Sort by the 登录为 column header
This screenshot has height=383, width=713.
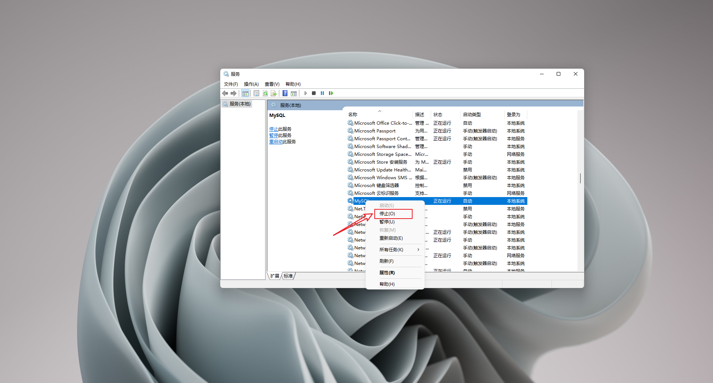coord(516,115)
